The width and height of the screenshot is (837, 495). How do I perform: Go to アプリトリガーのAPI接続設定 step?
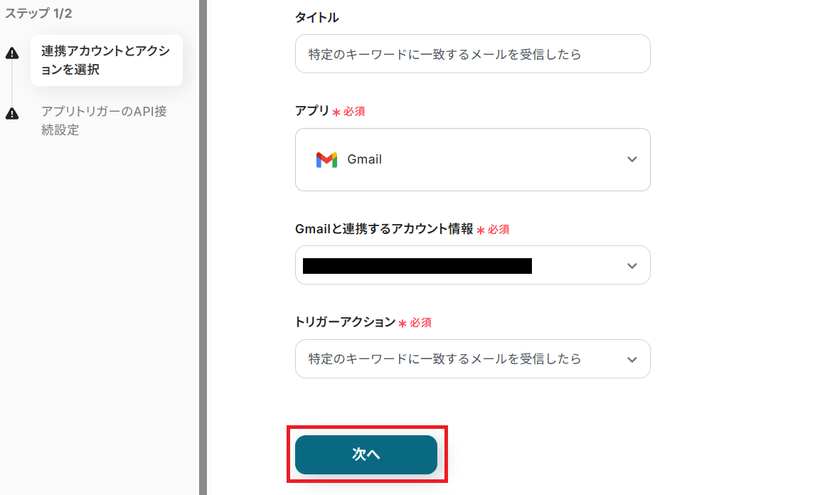104,120
